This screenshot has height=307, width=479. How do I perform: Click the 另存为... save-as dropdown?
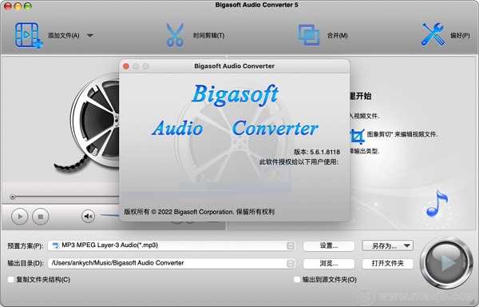(x=388, y=246)
